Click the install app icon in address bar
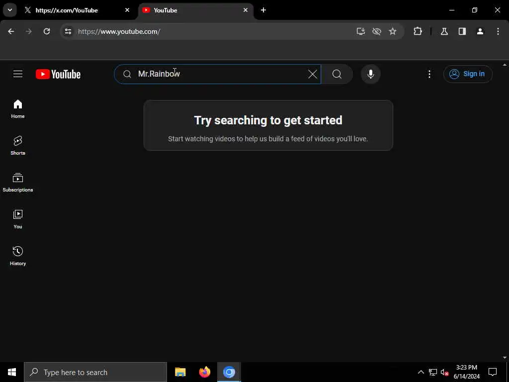 click(x=361, y=31)
